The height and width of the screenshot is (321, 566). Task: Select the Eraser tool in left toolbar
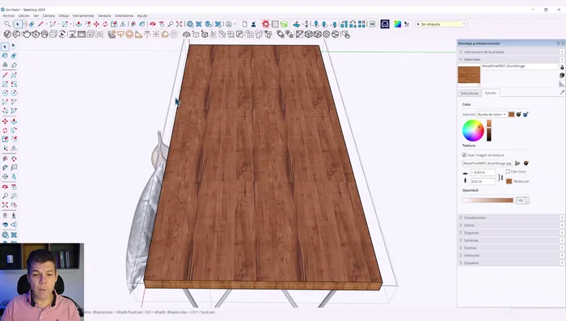pos(14,56)
